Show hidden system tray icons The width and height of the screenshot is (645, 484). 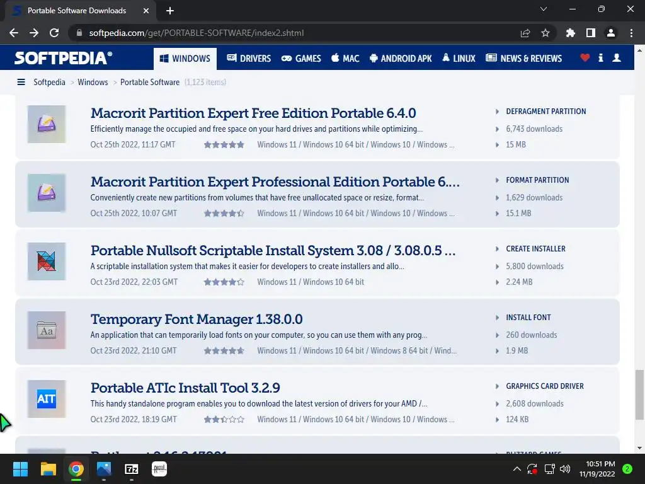point(517,469)
